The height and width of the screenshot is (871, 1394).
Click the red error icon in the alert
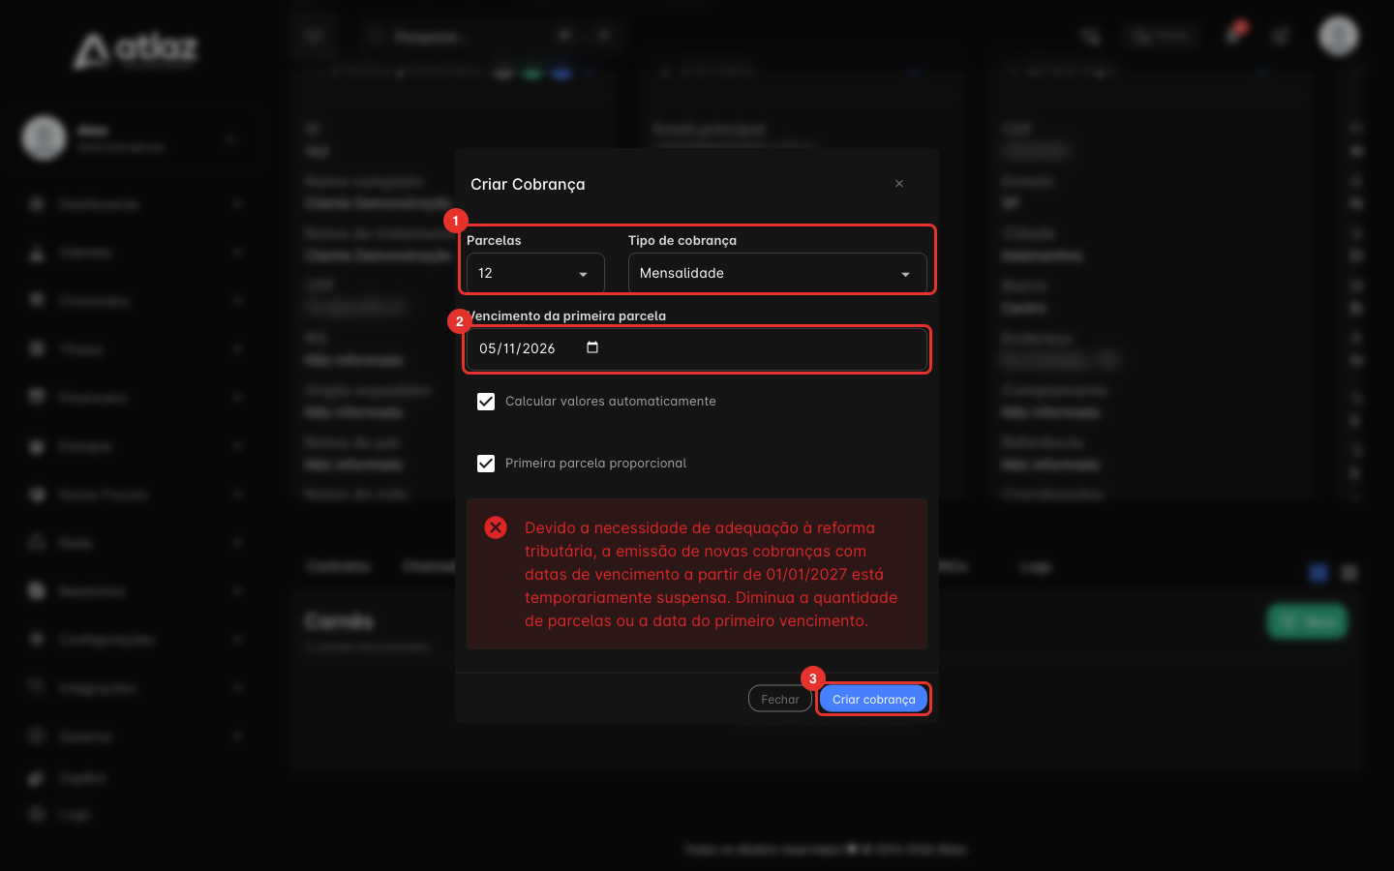[x=496, y=527]
